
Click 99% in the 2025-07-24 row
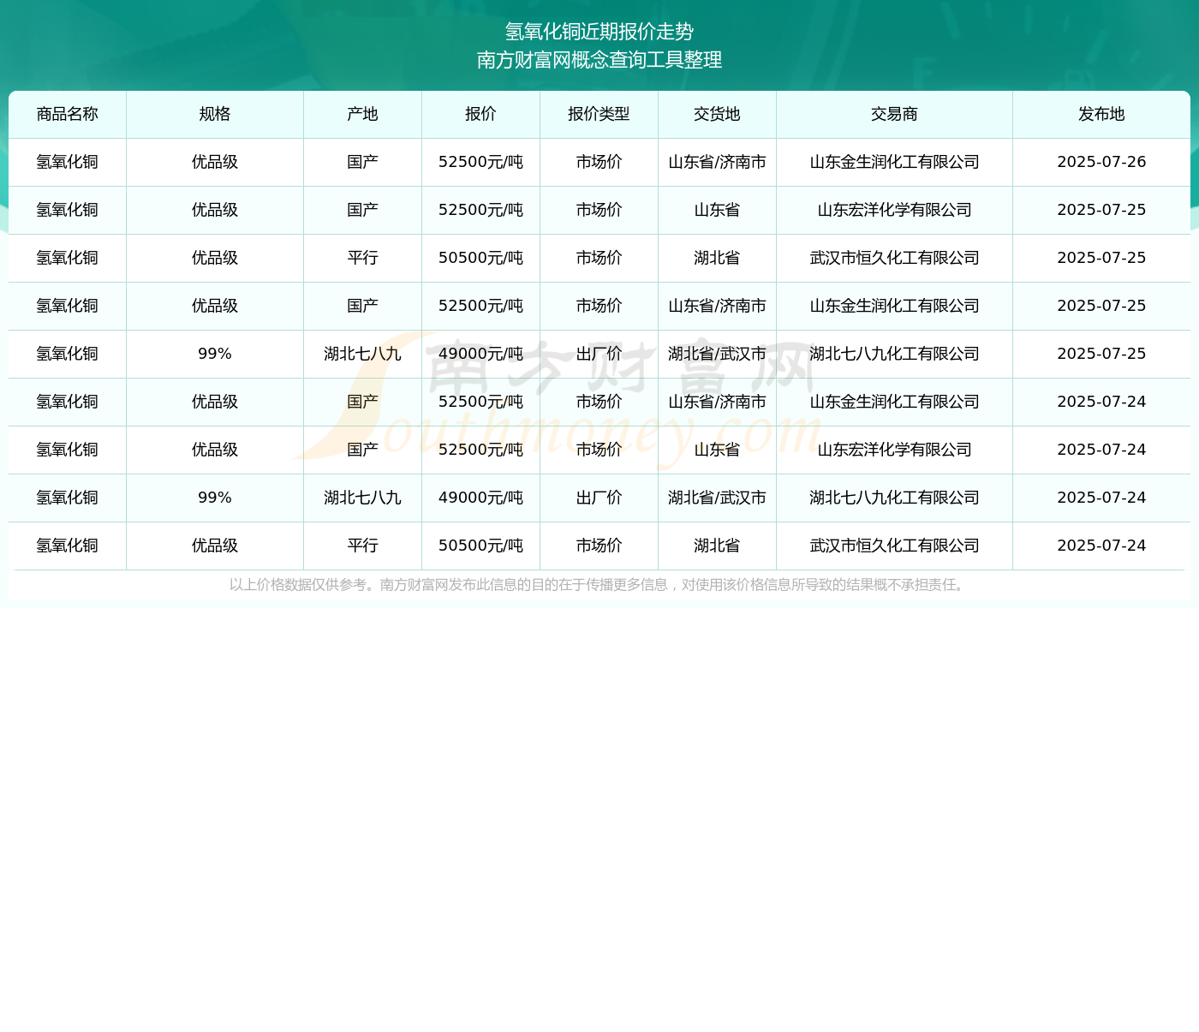[215, 498]
